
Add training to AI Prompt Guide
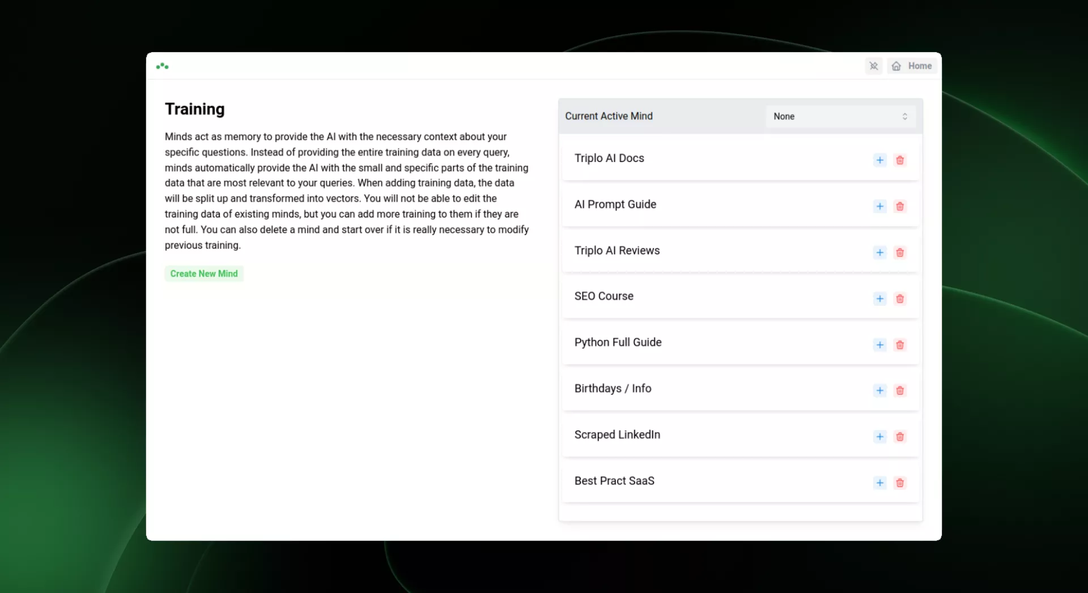click(879, 206)
